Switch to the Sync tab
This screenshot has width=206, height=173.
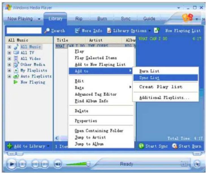pyautogui.click(x=125, y=19)
